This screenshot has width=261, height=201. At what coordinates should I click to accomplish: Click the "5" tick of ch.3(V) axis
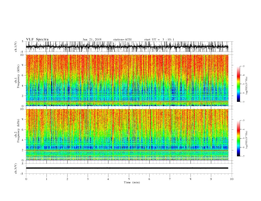23,164
